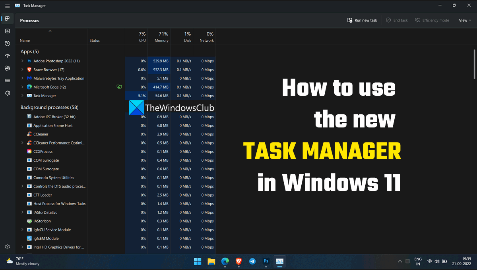Open Task Manager Settings via the gear icon

click(x=7, y=246)
